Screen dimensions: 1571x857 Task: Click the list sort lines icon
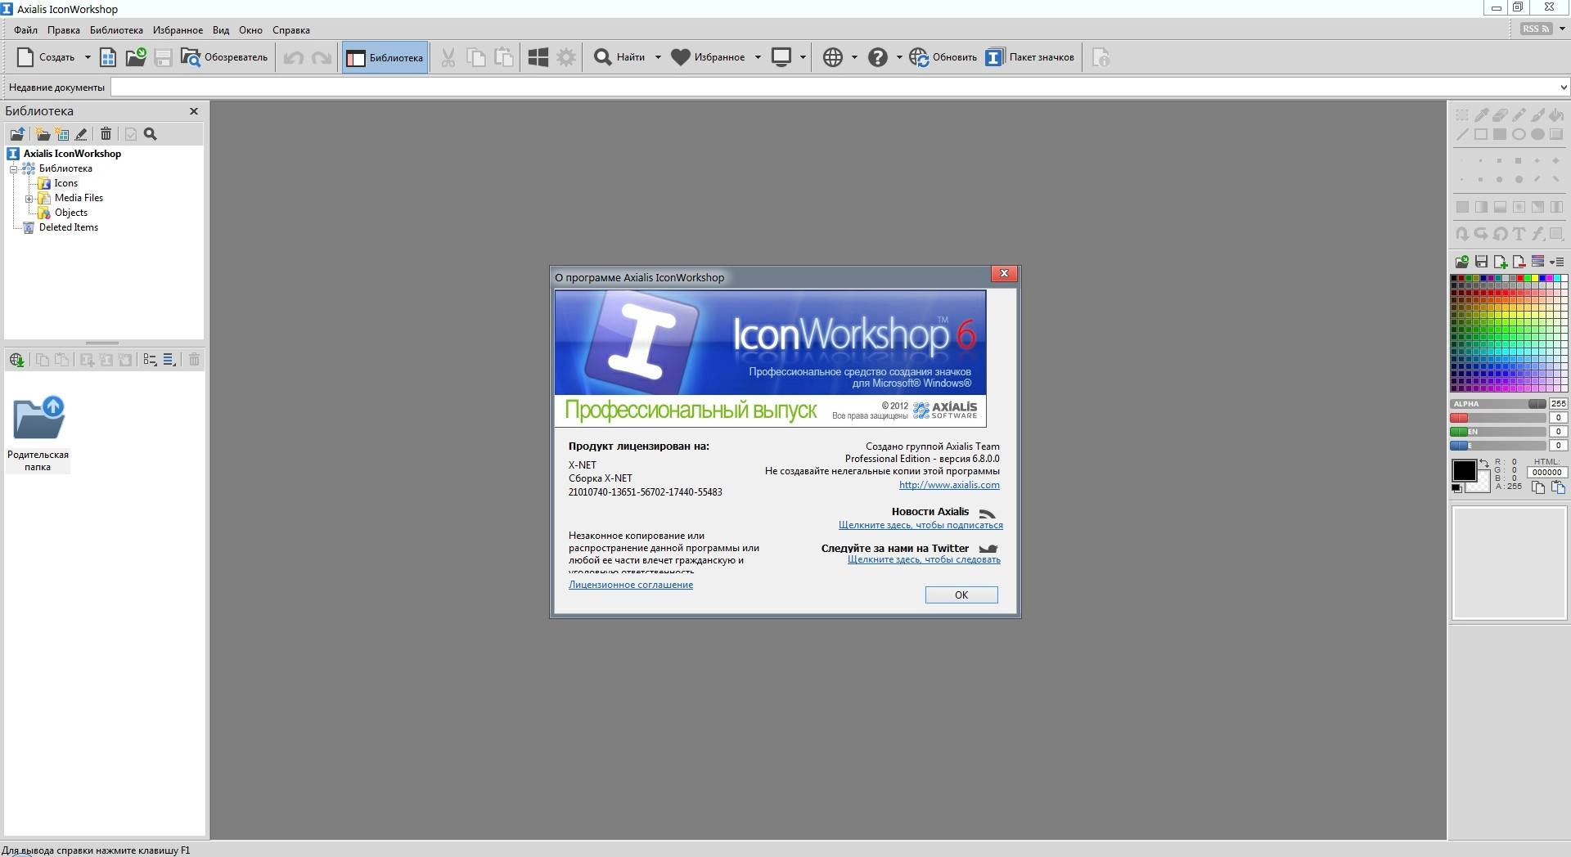pyautogui.click(x=169, y=360)
